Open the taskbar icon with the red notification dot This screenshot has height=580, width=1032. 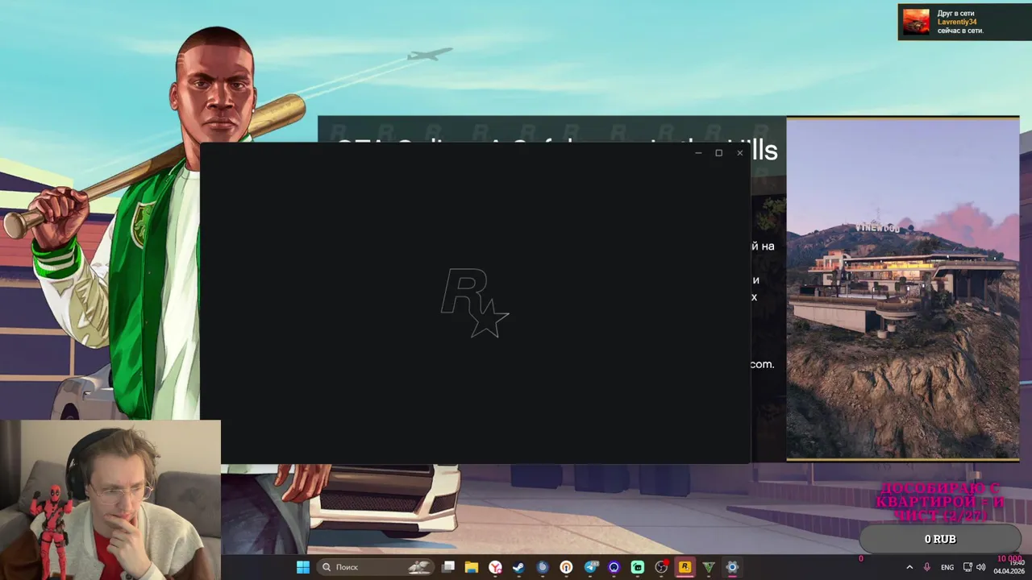click(662, 567)
